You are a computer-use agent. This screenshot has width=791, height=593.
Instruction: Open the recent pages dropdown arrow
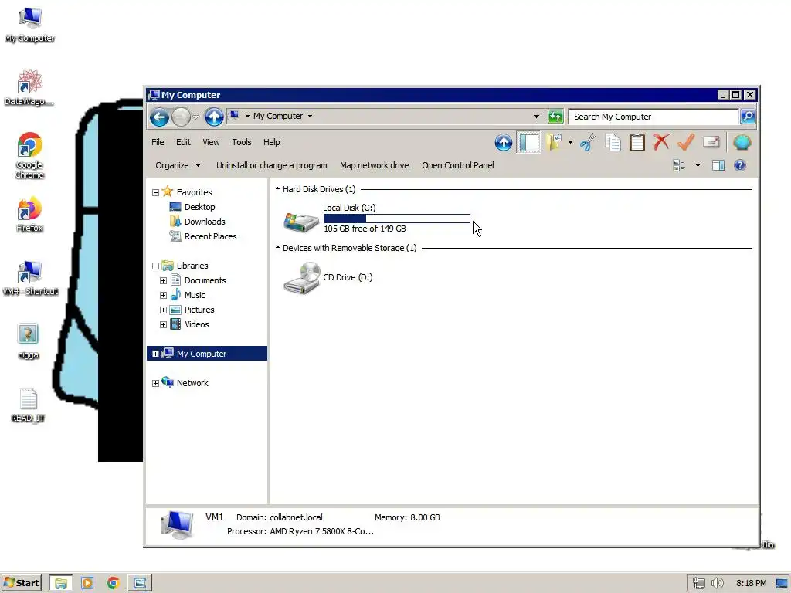tap(195, 117)
